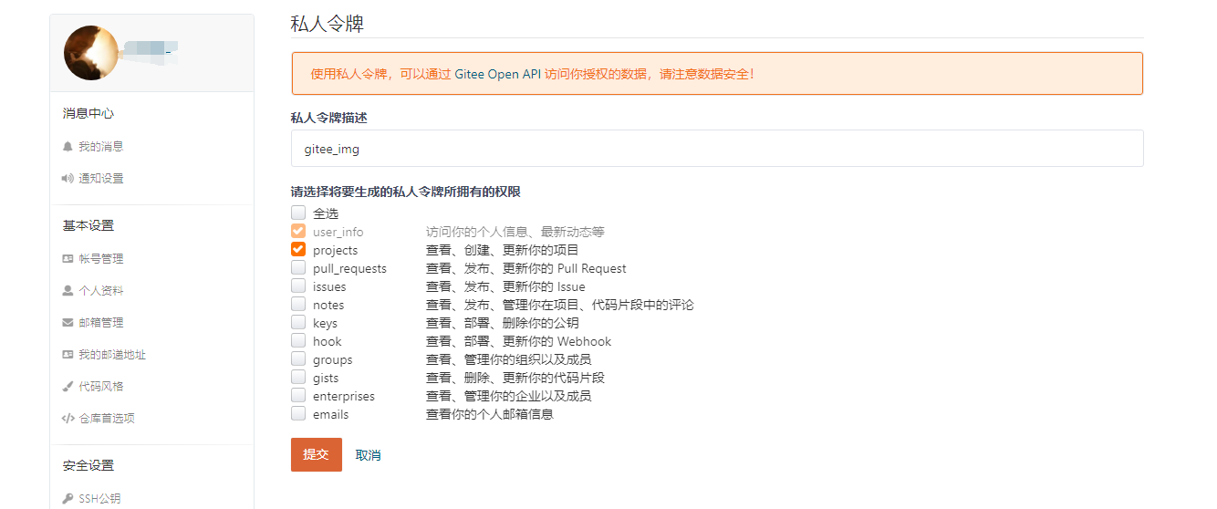Open the 个人资料 page
This screenshot has width=1217, height=509.
tap(100, 291)
